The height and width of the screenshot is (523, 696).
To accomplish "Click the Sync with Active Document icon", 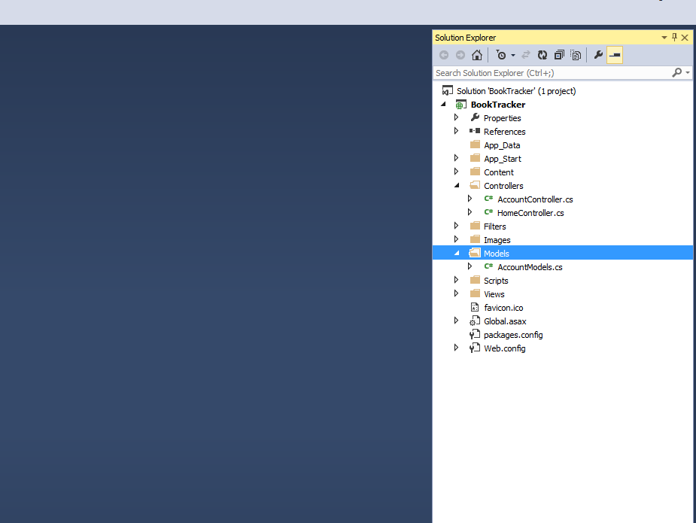I will (x=525, y=55).
